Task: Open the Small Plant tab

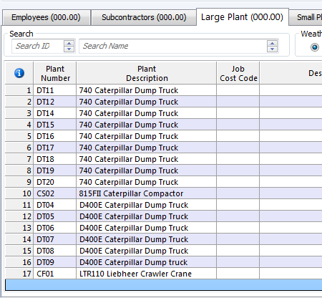Action: [x=306, y=17]
